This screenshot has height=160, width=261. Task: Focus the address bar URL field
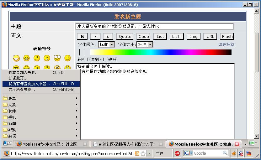pyautogui.click(x=72, y=153)
